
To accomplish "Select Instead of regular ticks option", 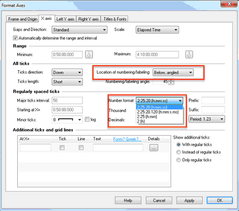I will pyautogui.click(x=178, y=152).
